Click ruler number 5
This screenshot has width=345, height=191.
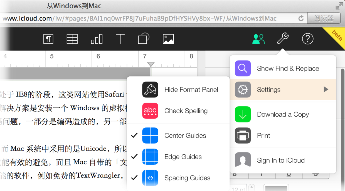click(x=52, y=57)
